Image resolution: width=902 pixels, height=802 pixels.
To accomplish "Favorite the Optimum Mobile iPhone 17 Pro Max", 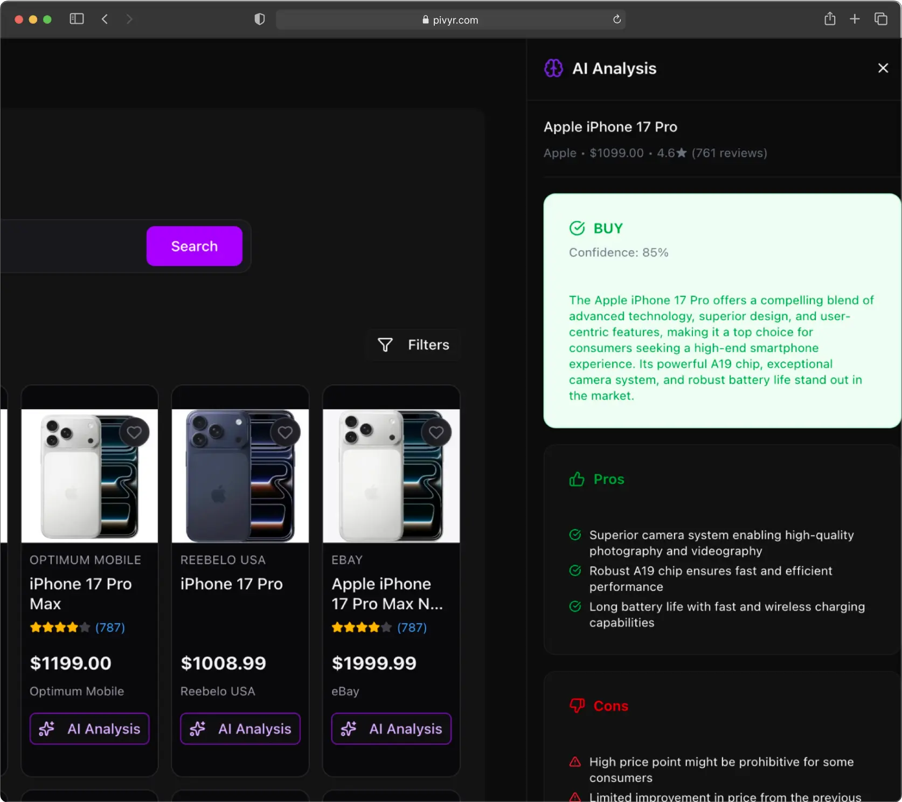I will coord(134,432).
